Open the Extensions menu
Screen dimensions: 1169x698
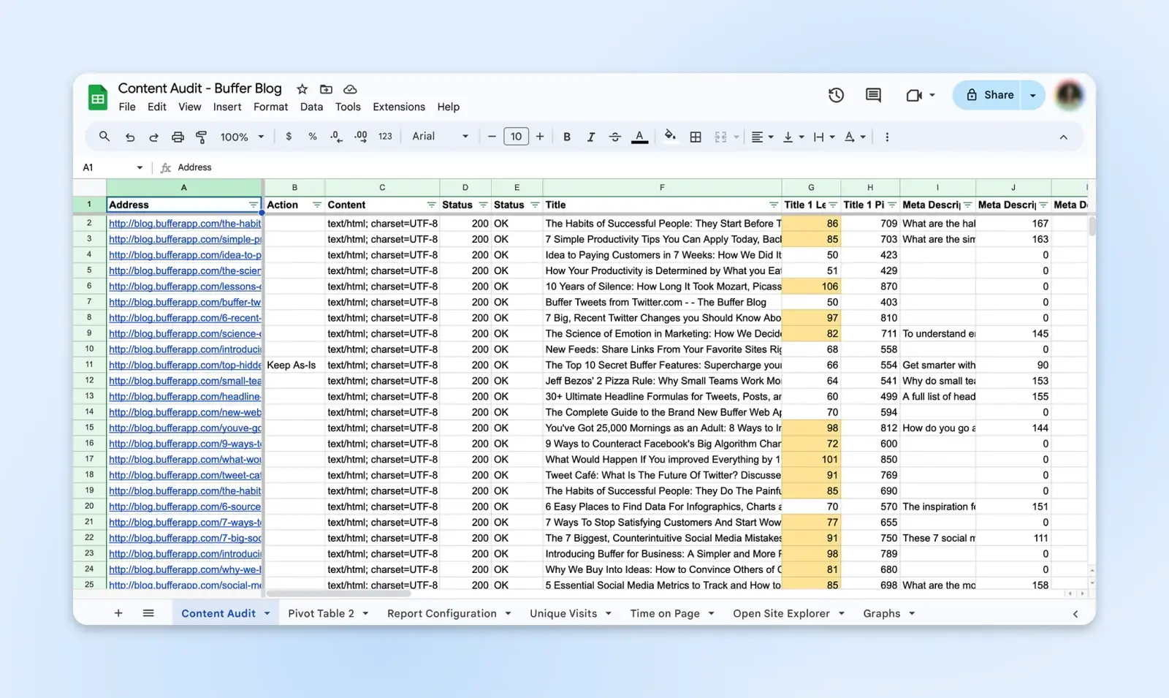point(398,107)
